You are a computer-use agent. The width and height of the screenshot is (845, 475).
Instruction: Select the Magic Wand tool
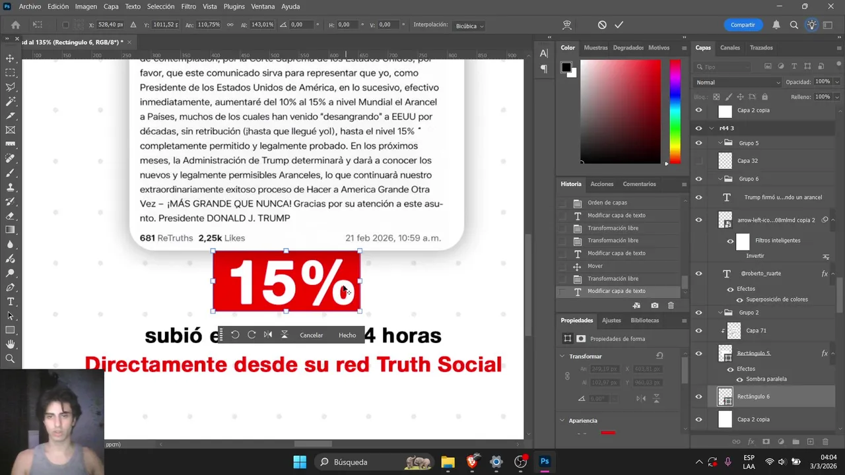(x=10, y=102)
